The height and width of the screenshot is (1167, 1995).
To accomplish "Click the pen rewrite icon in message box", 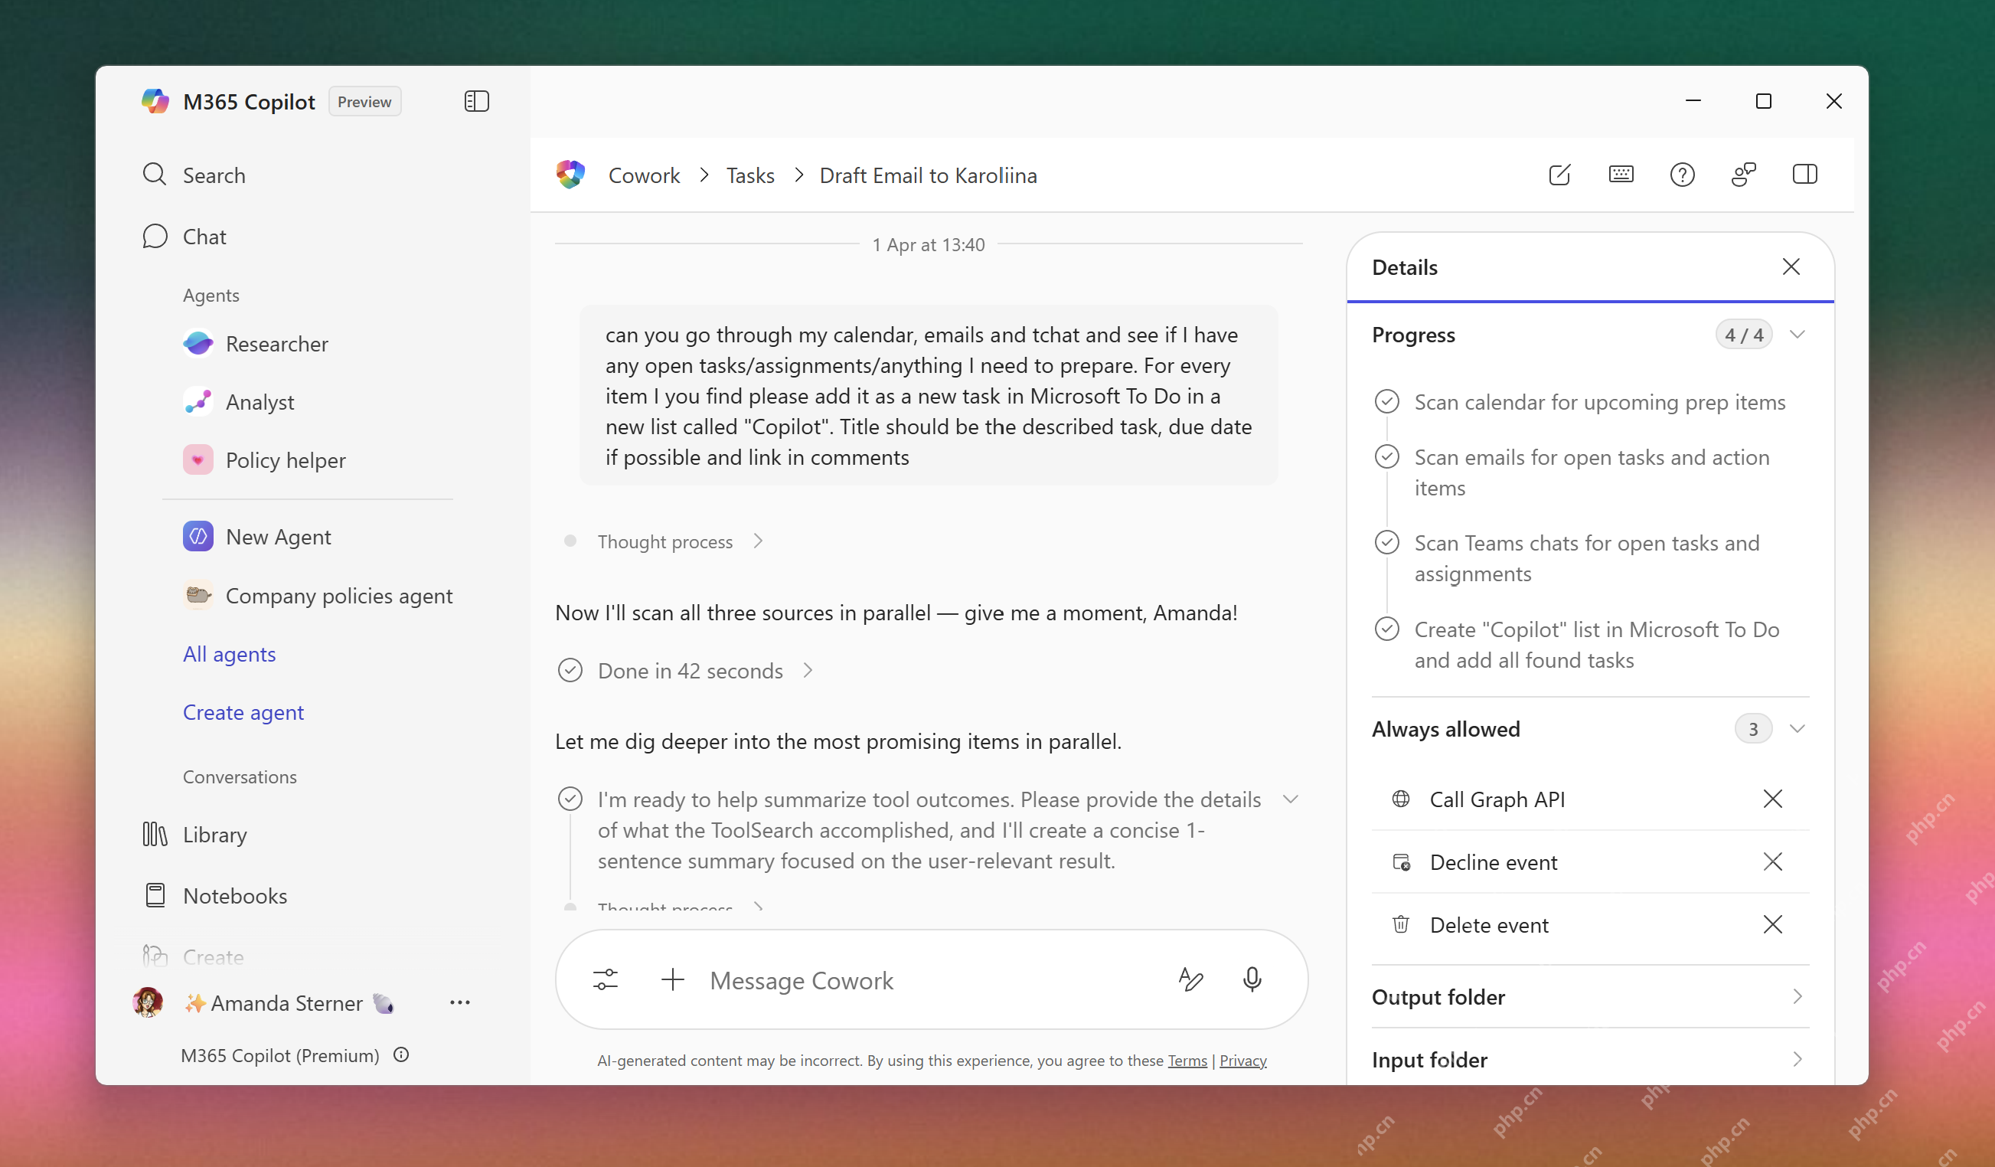I will click(1190, 980).
